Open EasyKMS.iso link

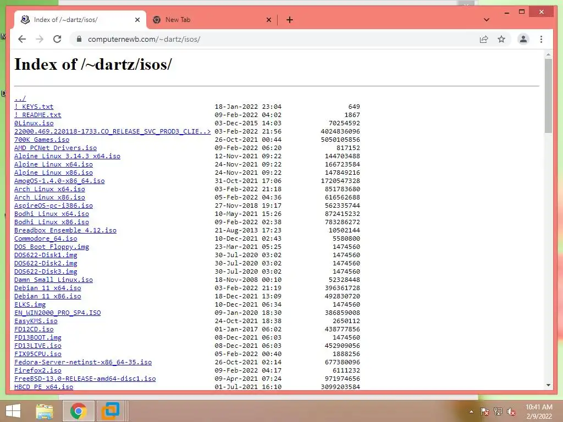click(x=36, y=321)
